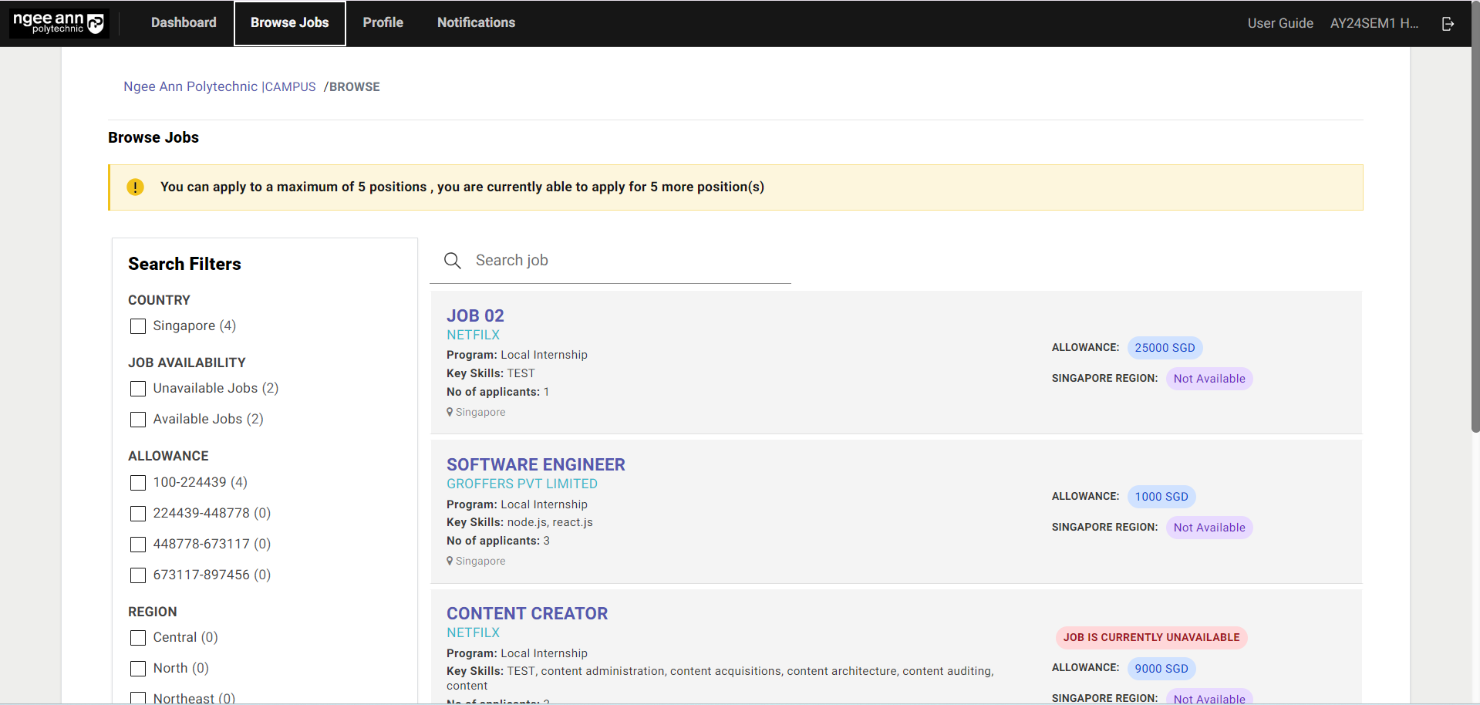Image resolution: width=1480 pixels, height=705 pixels.
Task: Open the SOFTWARE ENGINEER job link
Action: point(535,464)
